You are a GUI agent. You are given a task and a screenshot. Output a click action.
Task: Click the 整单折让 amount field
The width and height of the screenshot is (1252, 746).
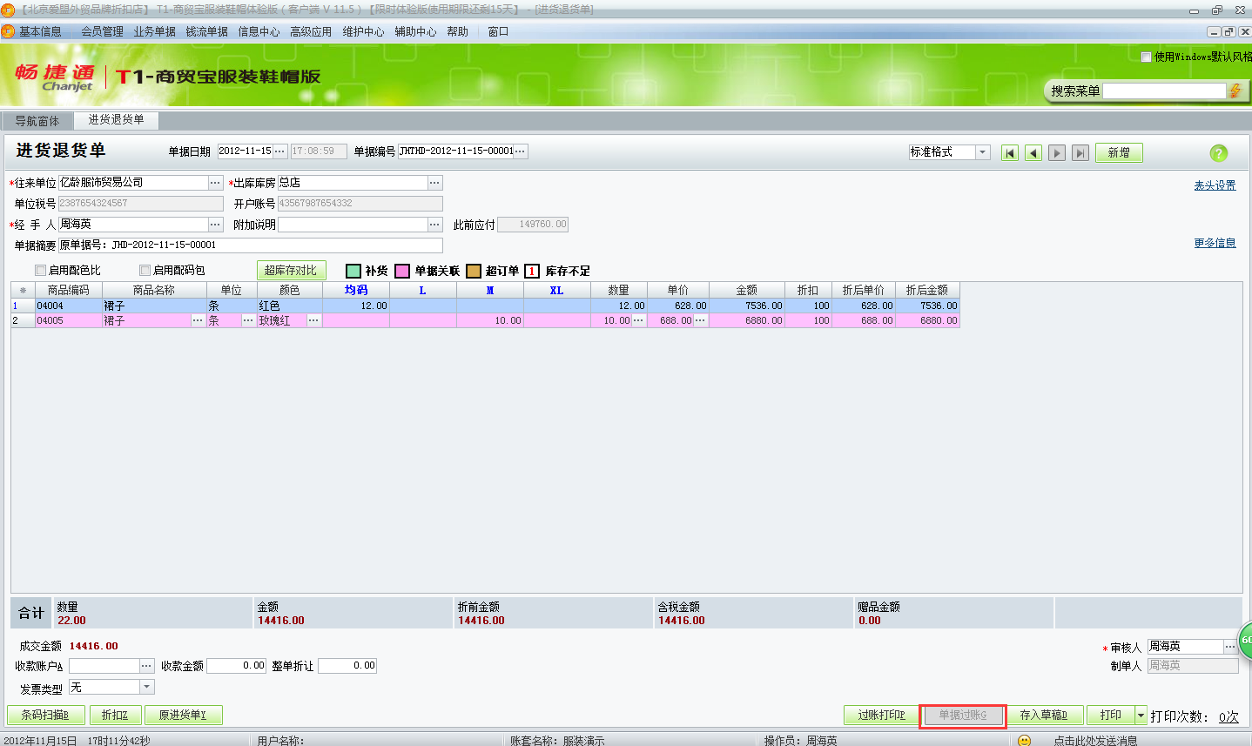point(347,666)
